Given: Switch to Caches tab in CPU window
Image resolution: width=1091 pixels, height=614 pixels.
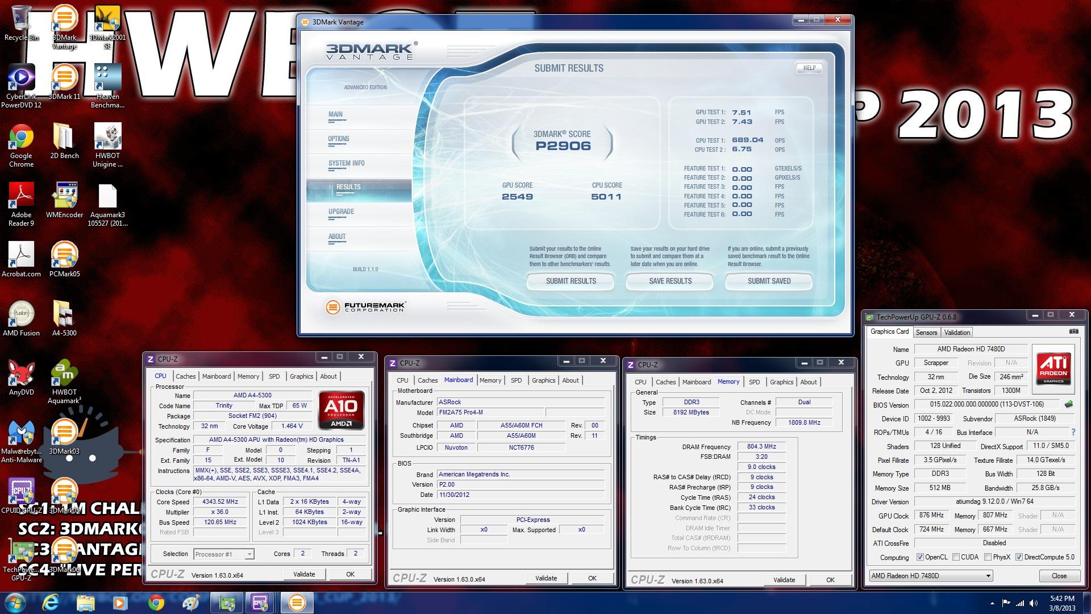Looking at the screenshot, I should 185,376.
